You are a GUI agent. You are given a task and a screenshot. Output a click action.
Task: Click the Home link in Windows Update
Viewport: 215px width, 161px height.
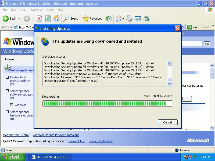click(9, 59)
